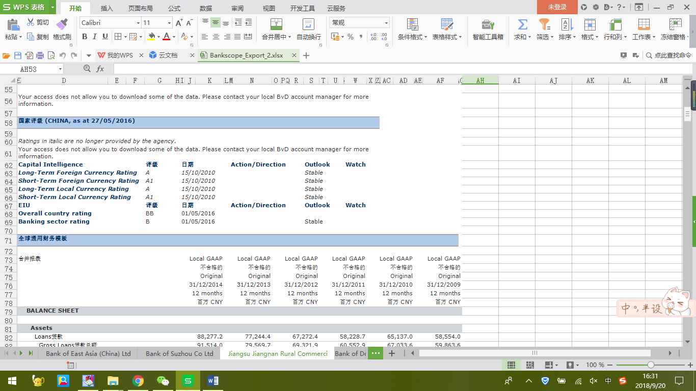This screenshot has width=696, height=391.
Task: Click the Cut (剪切) scissors icon
Action: 31,22
